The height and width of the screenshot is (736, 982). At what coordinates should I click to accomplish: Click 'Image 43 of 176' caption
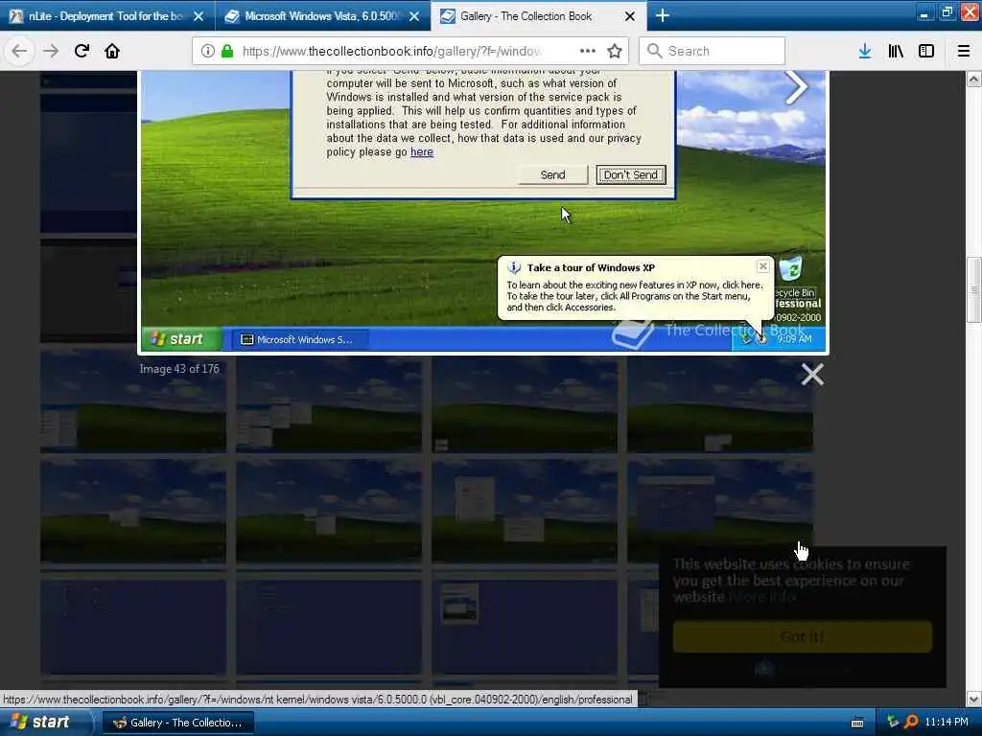click(x=179, y=369)
